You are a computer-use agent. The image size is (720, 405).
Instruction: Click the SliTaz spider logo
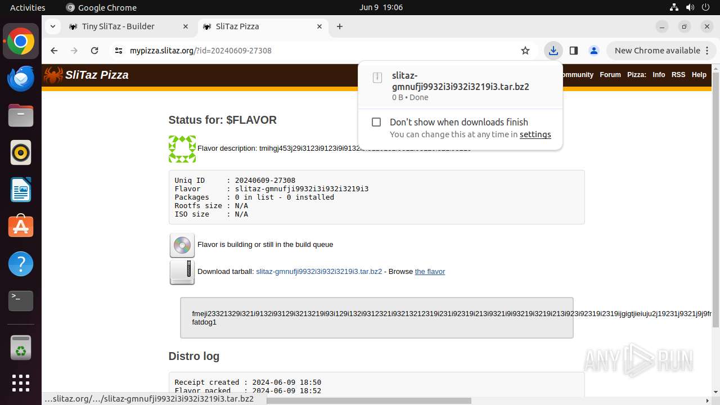pos(53,75)
